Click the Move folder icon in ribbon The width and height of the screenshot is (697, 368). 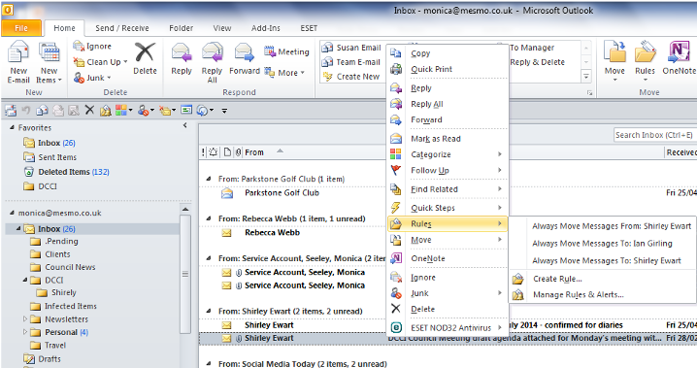614,51
